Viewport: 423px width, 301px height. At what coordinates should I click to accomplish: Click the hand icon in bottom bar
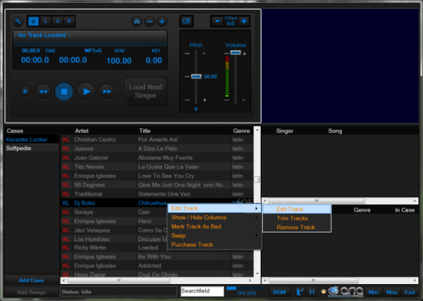tap(323, 292)
